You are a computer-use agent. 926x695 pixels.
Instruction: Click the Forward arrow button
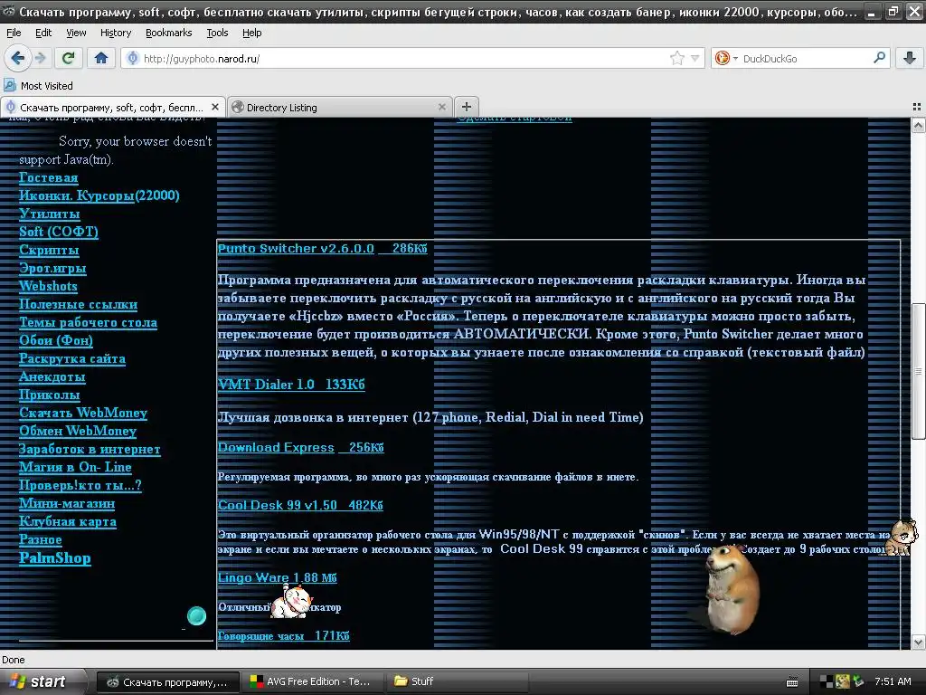pos(40,58)
